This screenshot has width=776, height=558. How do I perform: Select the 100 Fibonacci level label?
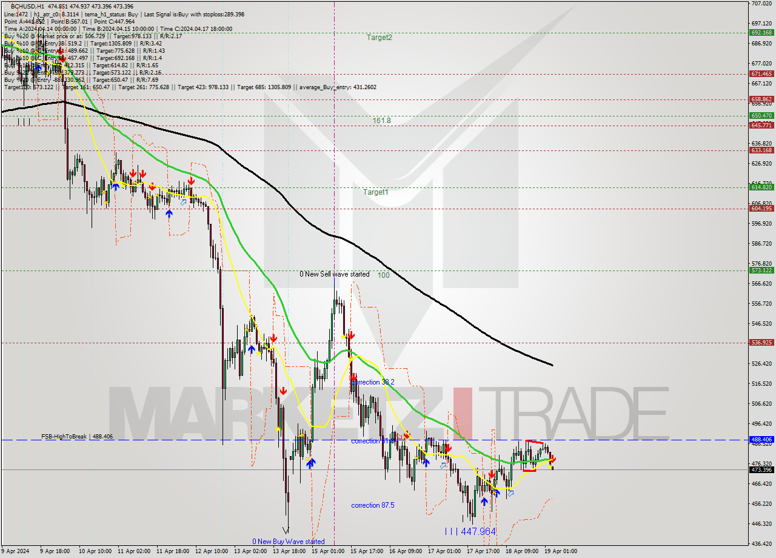383,275
